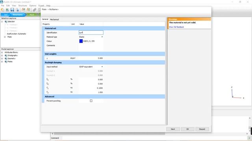Viewport: 252px width, 141px height.
Task: Open the Edit menu
Action: pyautogui.click(x=8, y=5)
